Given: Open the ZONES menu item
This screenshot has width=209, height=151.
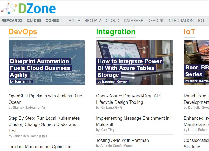Looking at the screenshot, I should (52, 21).
